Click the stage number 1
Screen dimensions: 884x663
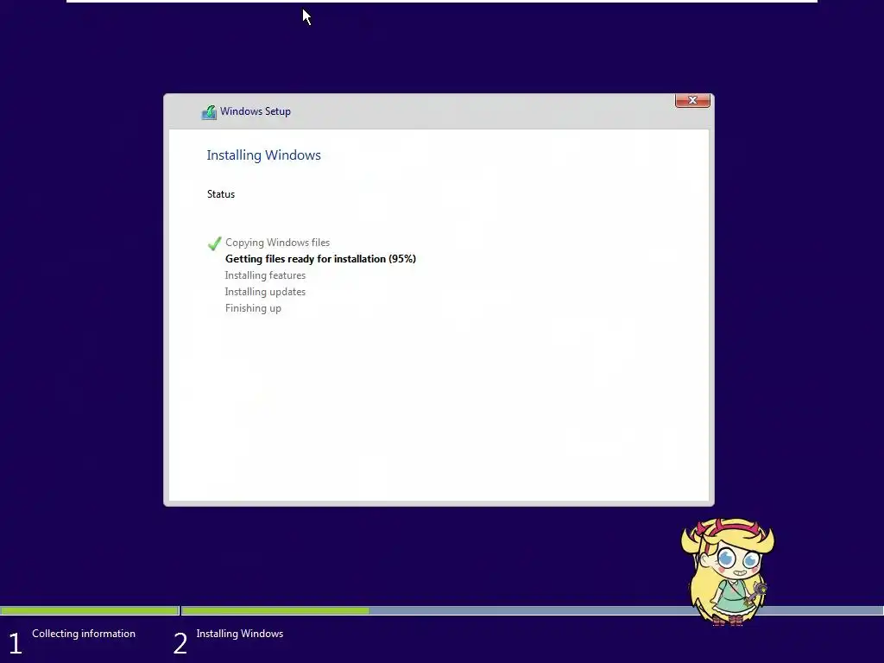coord(16,643)
